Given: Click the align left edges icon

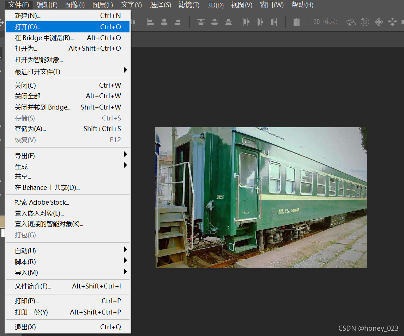Looking at the screenshot, I should [150, 22].
